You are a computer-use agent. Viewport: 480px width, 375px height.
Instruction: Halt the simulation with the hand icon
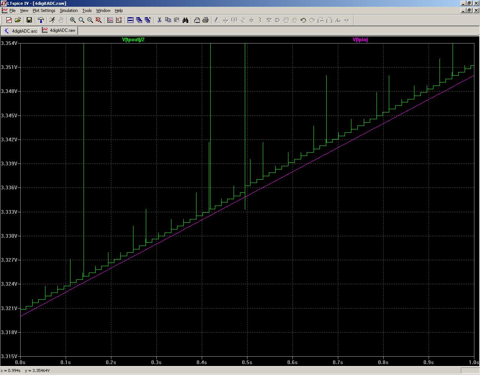pyautogui.click(x=61, y=20)
